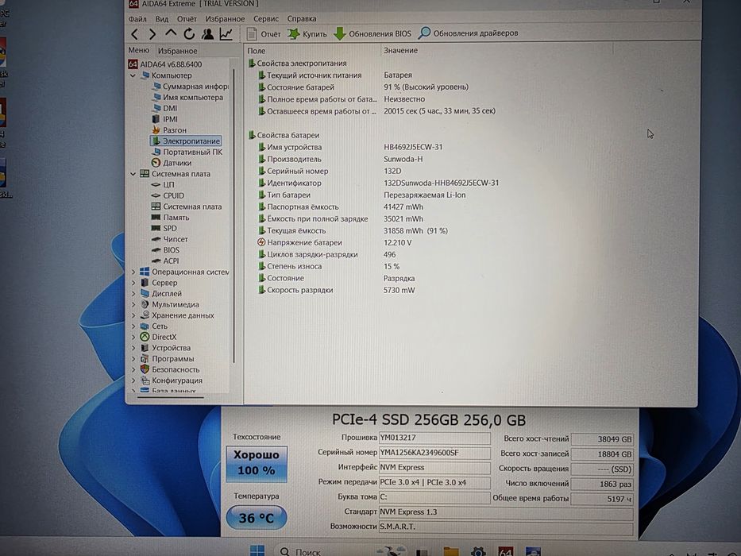Select the ЦП processor item

pyautogui.click(x=163, y=185)
